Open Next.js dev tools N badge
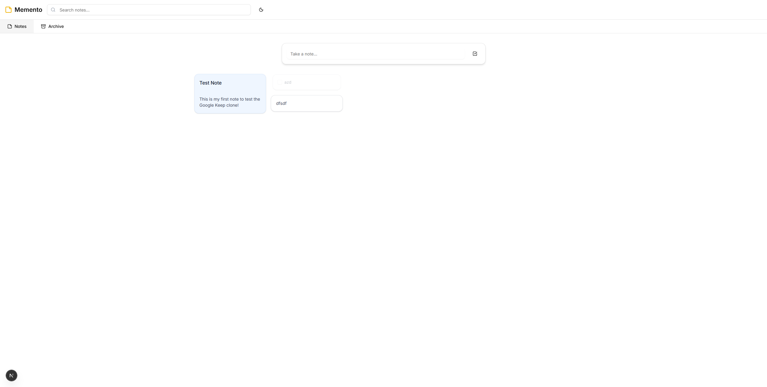The height and width of the screenshot is (387, 767). 12,375
